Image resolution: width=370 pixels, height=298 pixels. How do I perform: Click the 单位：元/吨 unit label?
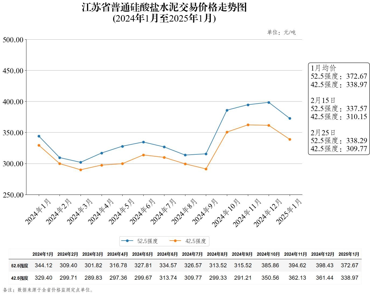[281, 33]
